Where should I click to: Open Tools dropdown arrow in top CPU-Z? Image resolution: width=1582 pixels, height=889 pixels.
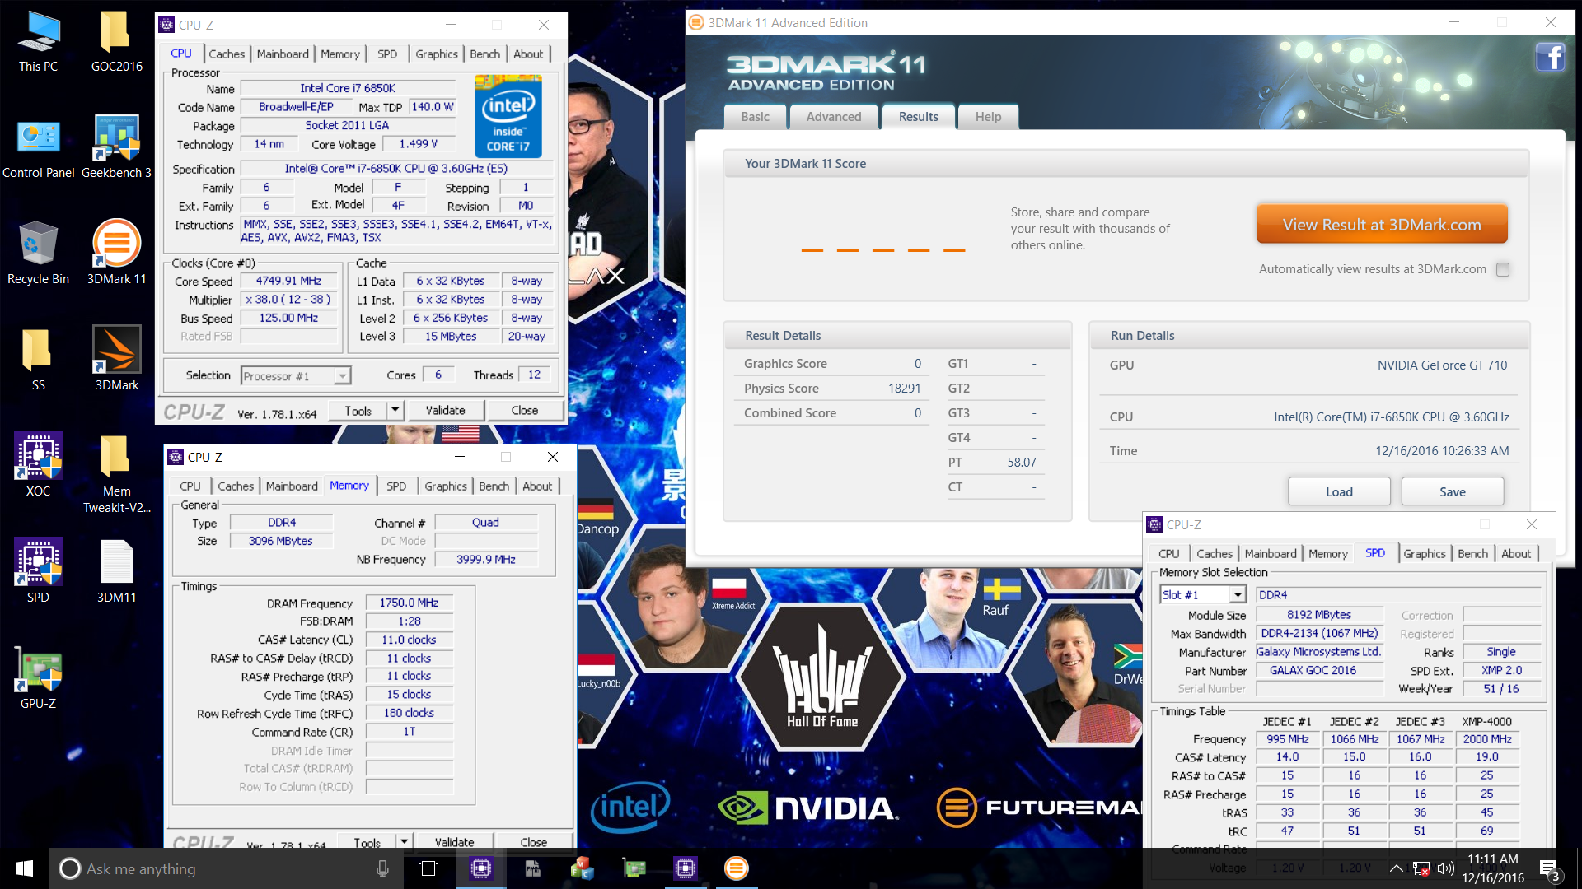[x=395, y=410]
